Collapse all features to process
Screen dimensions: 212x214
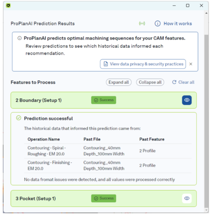click(x=150, y=82)
